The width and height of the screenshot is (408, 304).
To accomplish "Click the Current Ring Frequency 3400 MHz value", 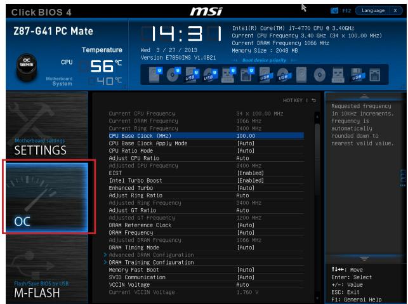I will [x=249, y=128].
